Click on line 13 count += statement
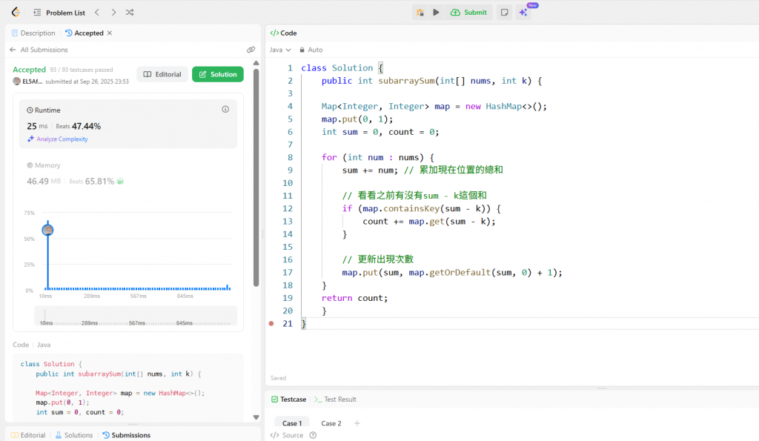Screen dimensions: 759x441 (429, 221)
